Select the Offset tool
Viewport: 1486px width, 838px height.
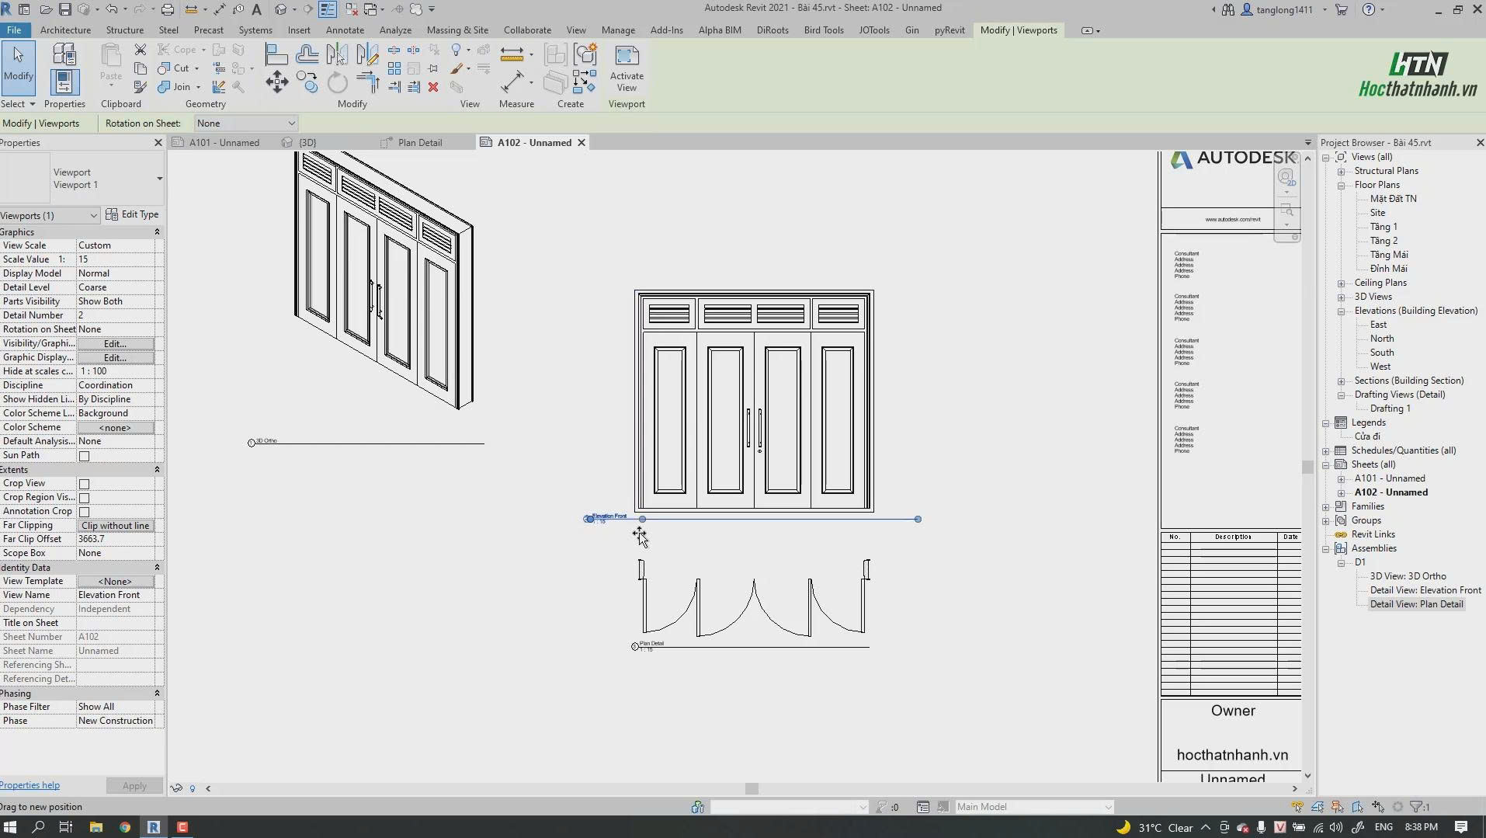coord(307,54)
